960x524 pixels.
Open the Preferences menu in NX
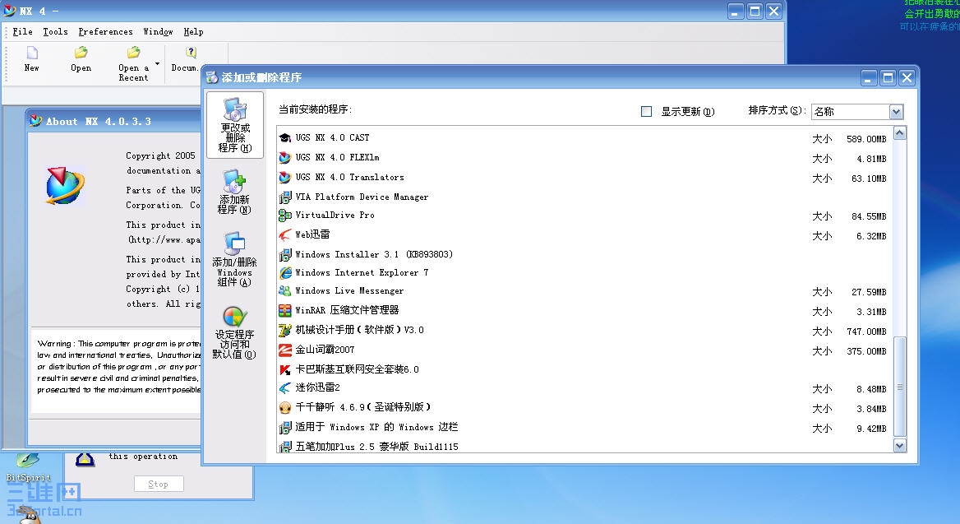(105, 31)
